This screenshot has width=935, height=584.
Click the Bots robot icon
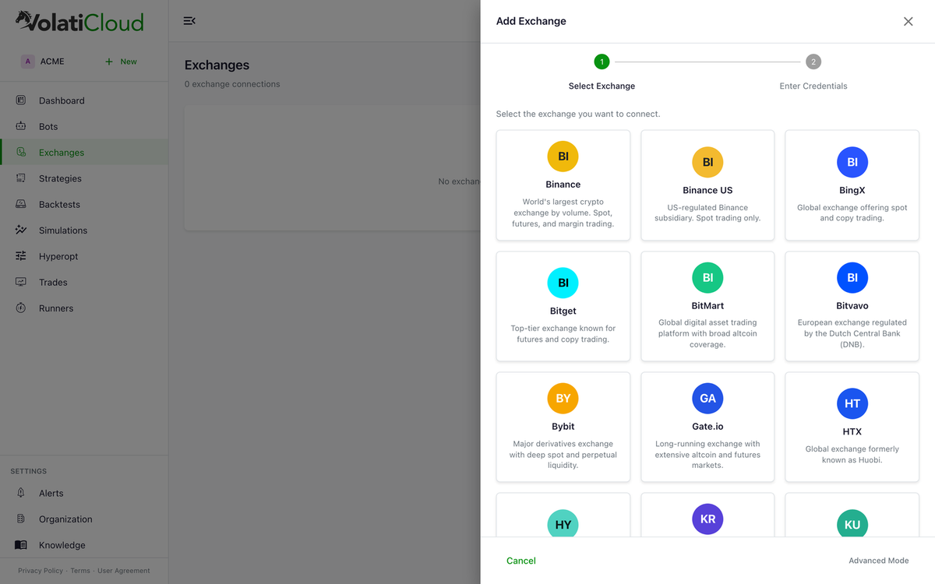(x=21, y=126)
